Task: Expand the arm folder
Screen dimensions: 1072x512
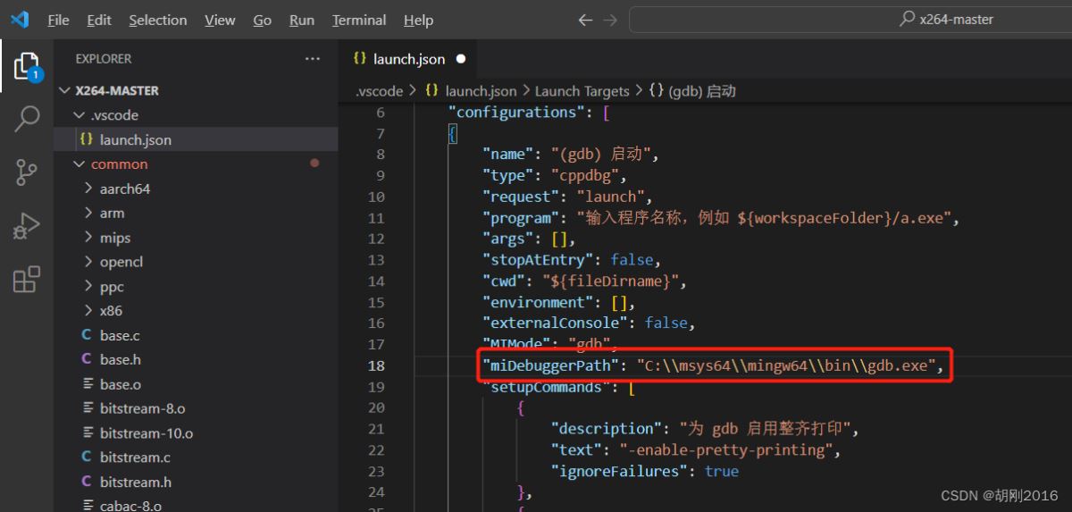Action: coord(88,213)
